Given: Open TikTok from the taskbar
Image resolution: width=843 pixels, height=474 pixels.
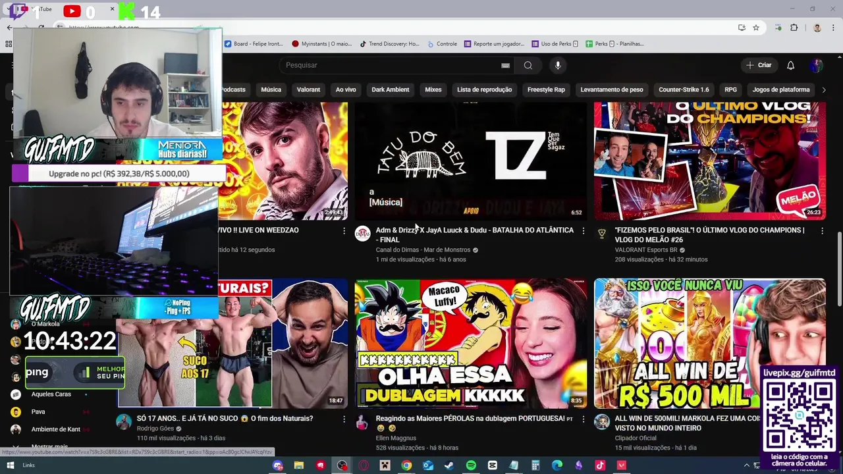Looking at the screenshot, I should (600, 465).
